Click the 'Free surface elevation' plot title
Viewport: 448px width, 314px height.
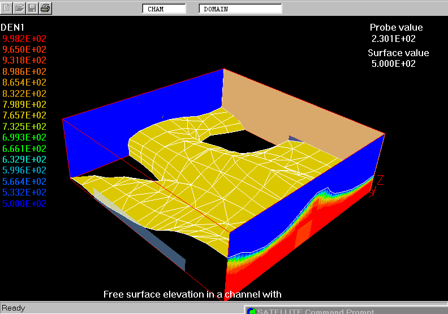coord(192,294)
